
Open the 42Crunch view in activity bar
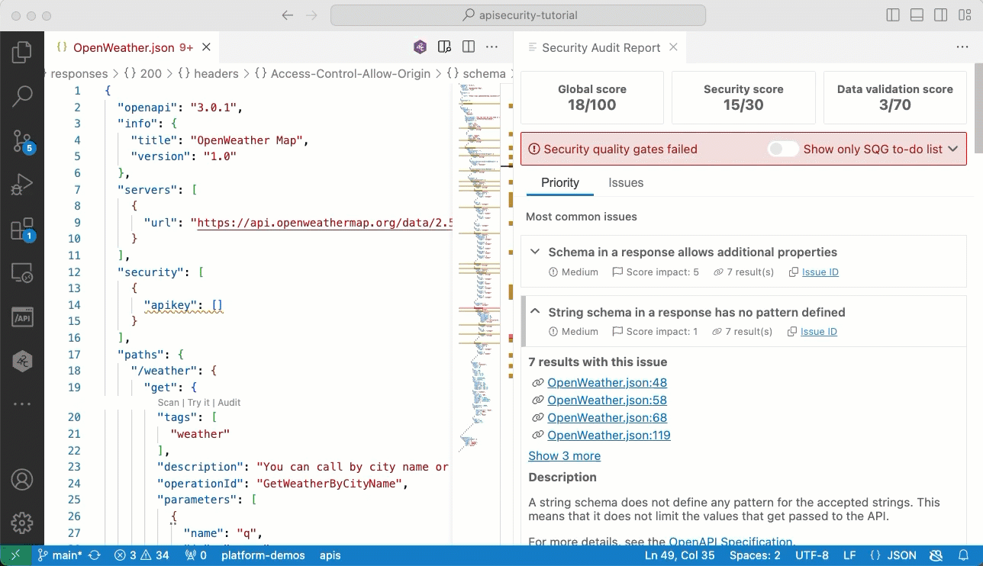(22, 361)
